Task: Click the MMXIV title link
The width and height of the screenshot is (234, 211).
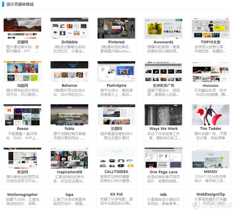Action: (x=211, y=172)
